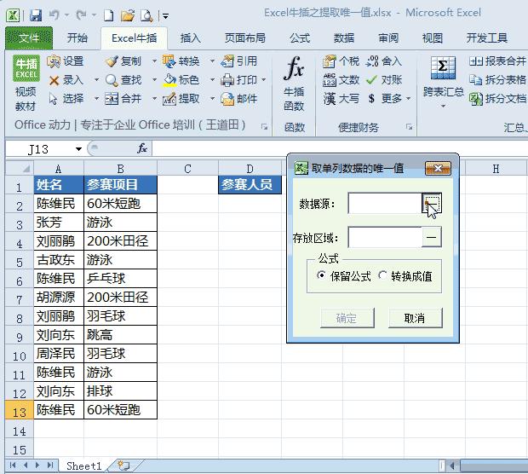Open the 文件 tab
528x474 pixels.
point(29,38)
